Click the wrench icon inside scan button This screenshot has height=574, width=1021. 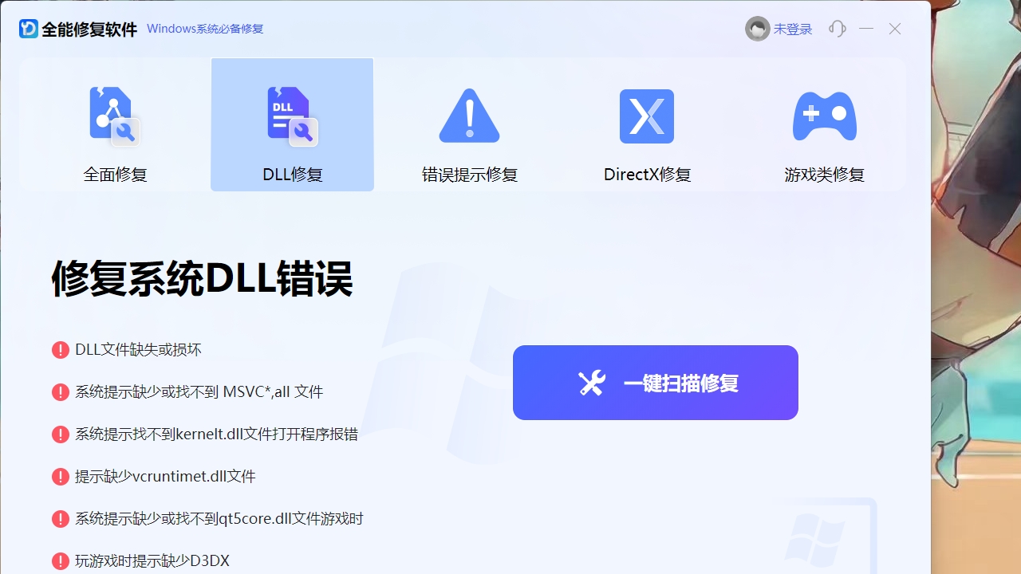[x=591, y=382]
